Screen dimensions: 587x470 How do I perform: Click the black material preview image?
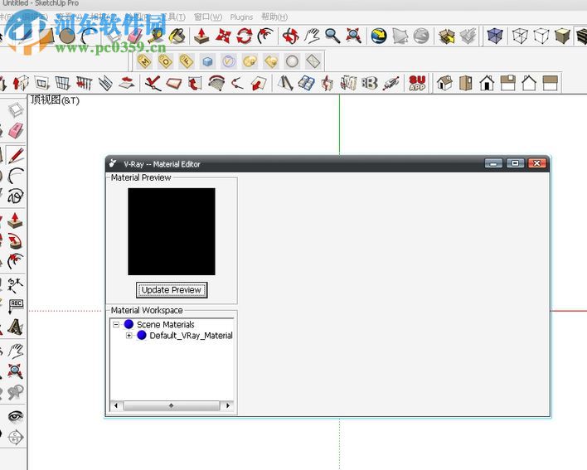(x=172, y=231)
